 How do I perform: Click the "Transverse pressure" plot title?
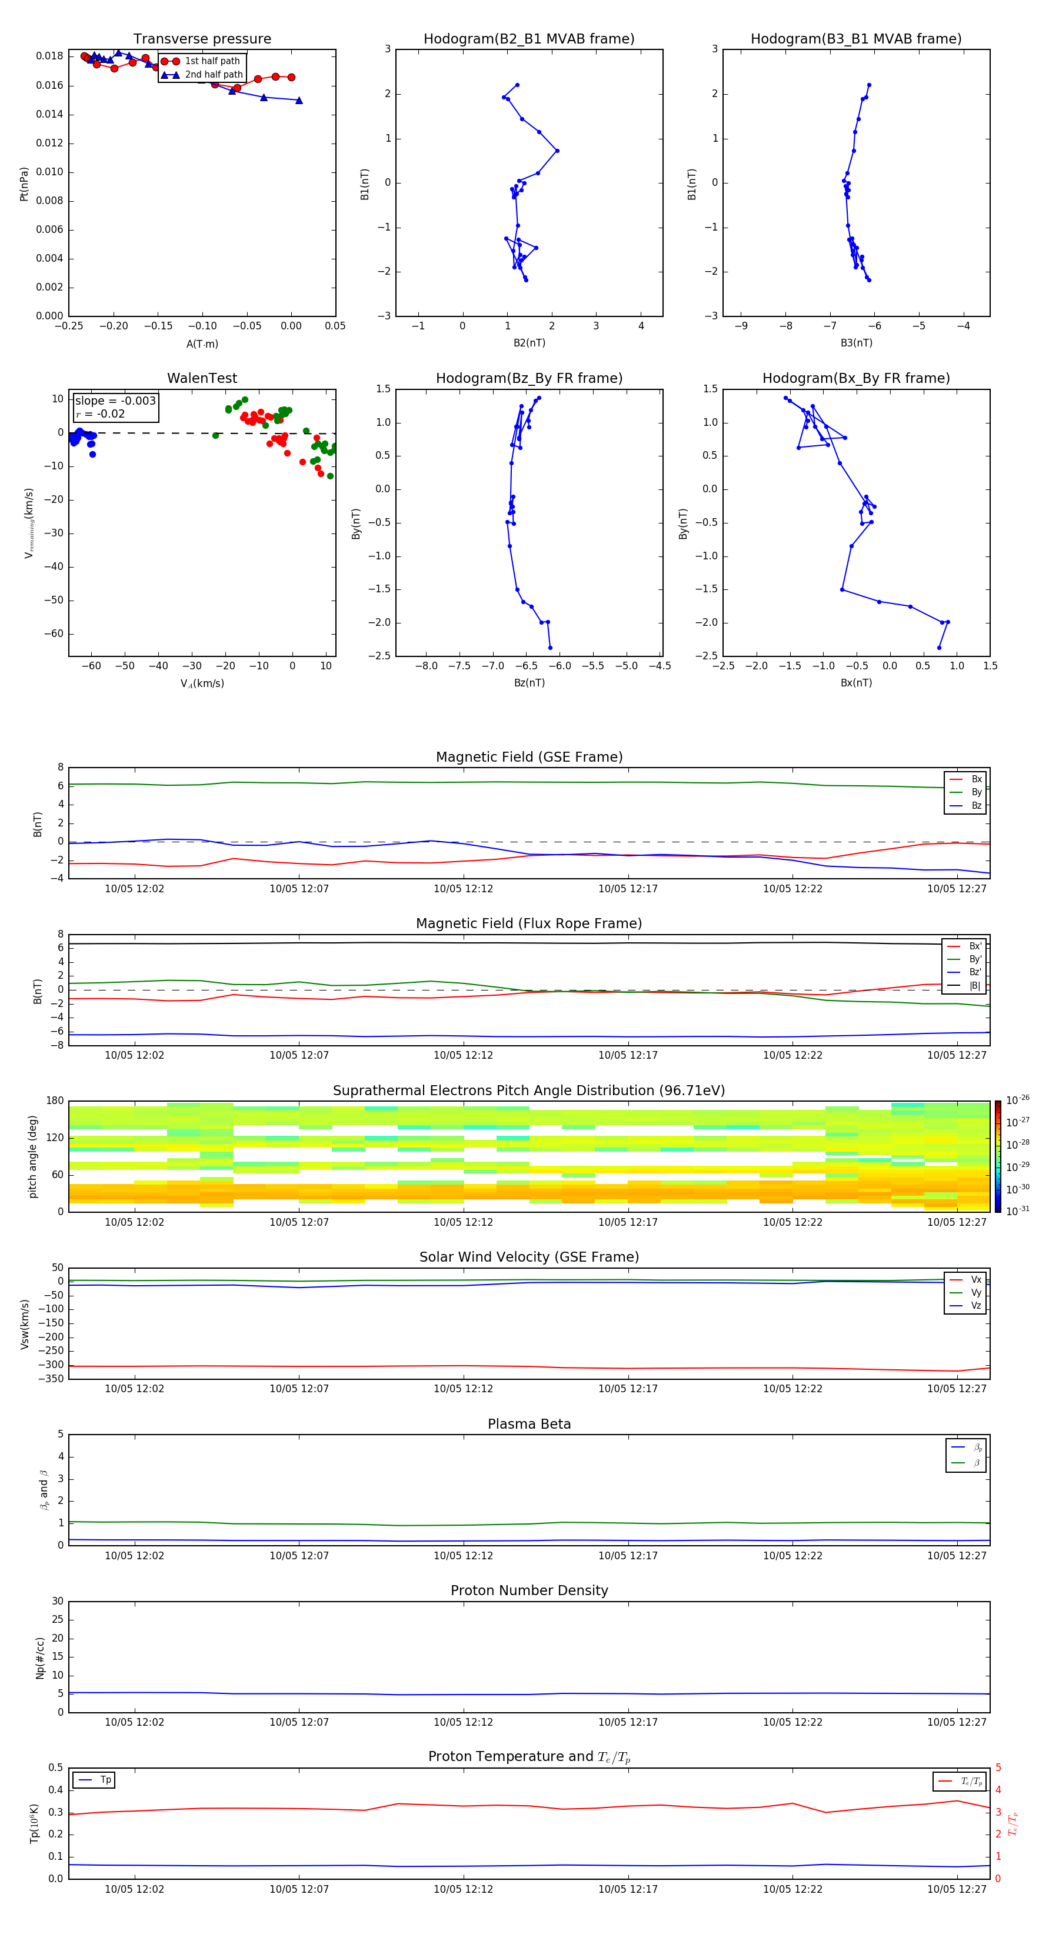click(x=202, y=39)
